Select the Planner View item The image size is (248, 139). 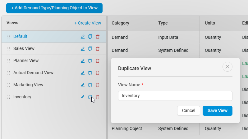tap(26, 61)
